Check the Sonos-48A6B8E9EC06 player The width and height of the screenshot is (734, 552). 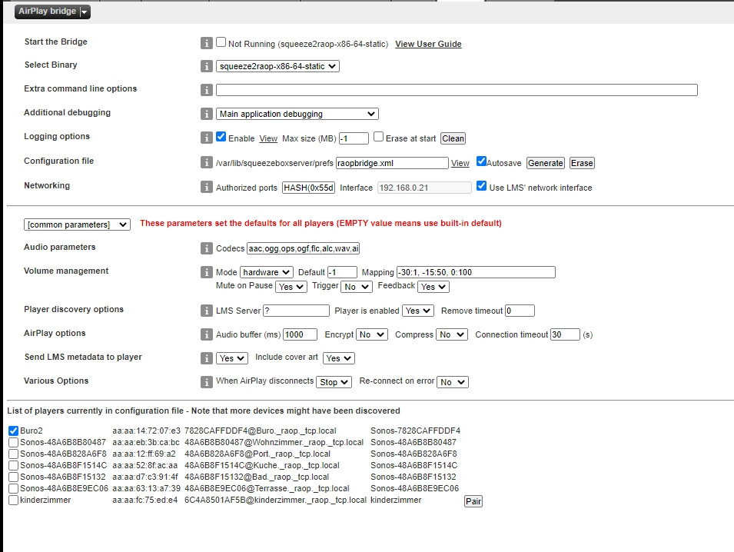coord(14,488)
